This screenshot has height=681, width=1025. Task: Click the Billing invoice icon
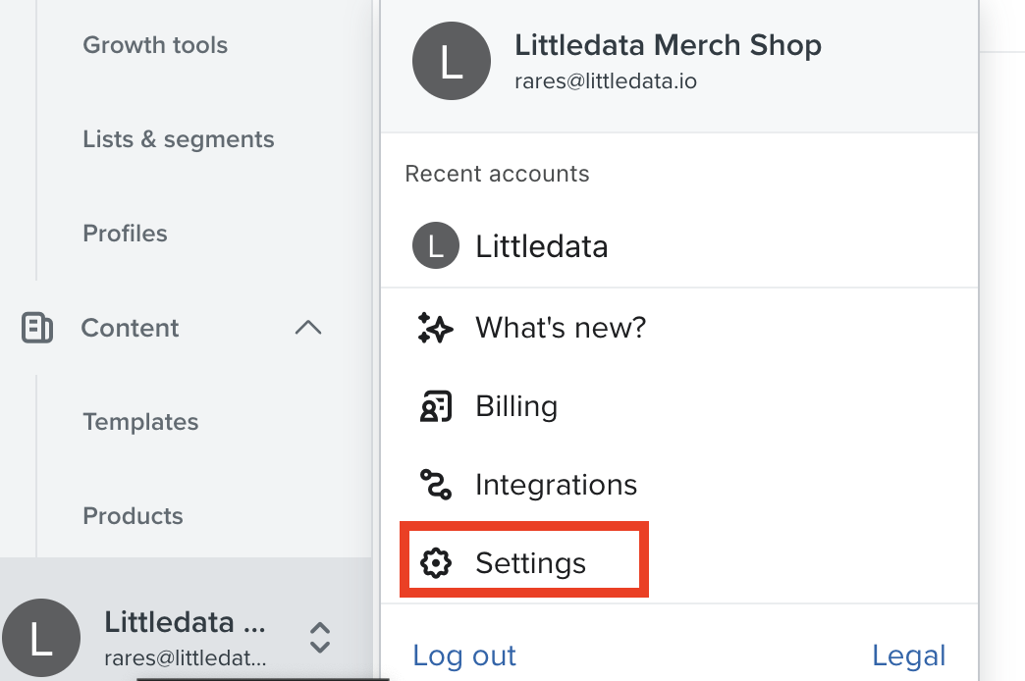(435, 406)
